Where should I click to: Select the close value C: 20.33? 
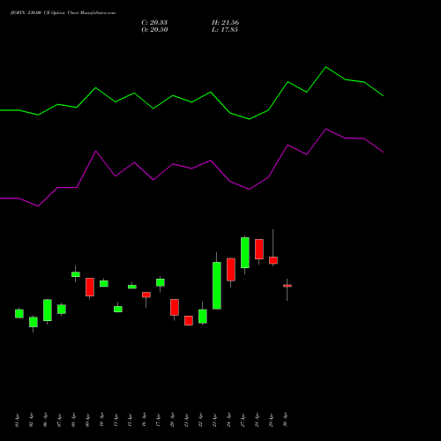click(x=154, y=23)
